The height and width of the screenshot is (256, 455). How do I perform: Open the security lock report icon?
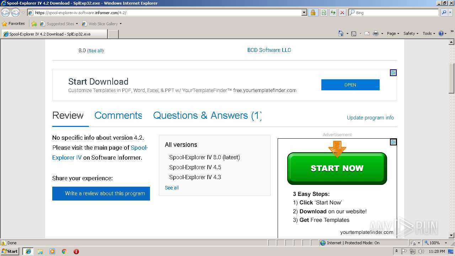coord(313,13)
